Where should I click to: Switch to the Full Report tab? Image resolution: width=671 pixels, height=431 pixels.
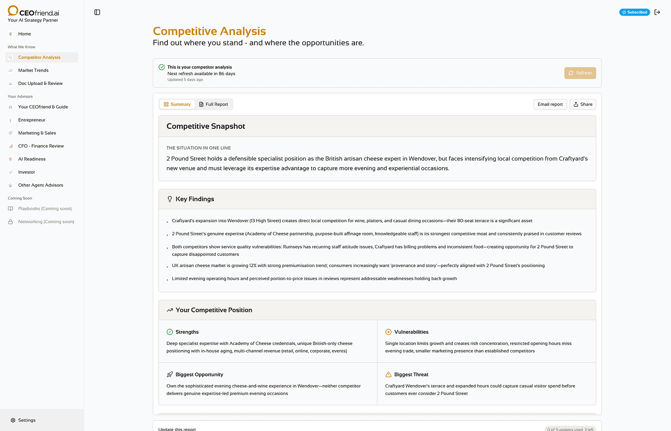point(214,104)
